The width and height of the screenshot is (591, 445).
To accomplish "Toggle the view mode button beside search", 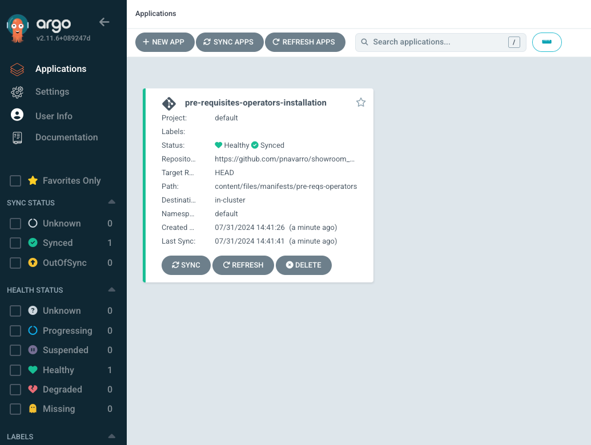I will pos(546,42).
